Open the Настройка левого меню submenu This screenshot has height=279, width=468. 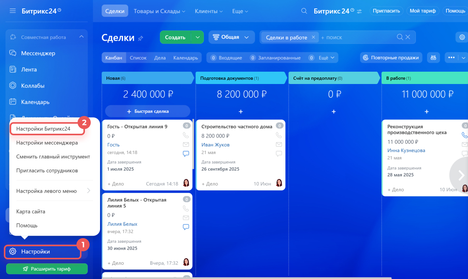[x=53, y=191]
